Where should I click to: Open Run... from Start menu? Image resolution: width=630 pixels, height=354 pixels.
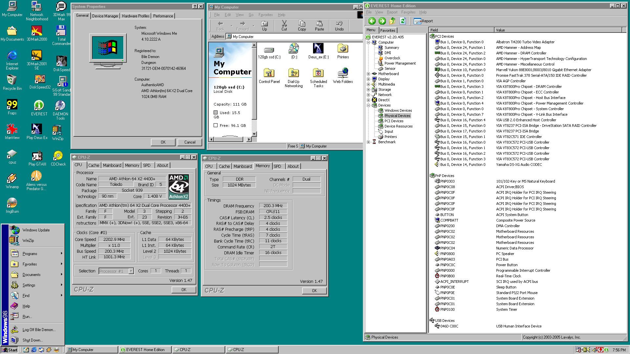pyautogui.click(x=36, y=317)
